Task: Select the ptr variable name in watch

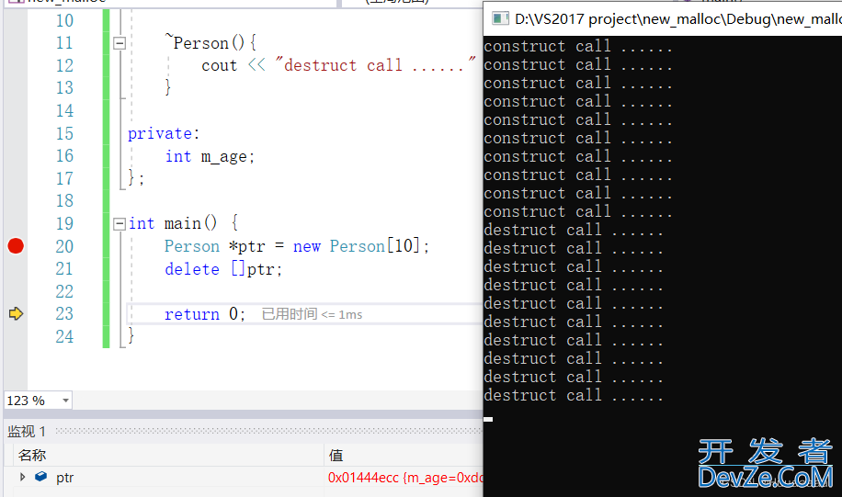Action: click(x=65, y=477)
